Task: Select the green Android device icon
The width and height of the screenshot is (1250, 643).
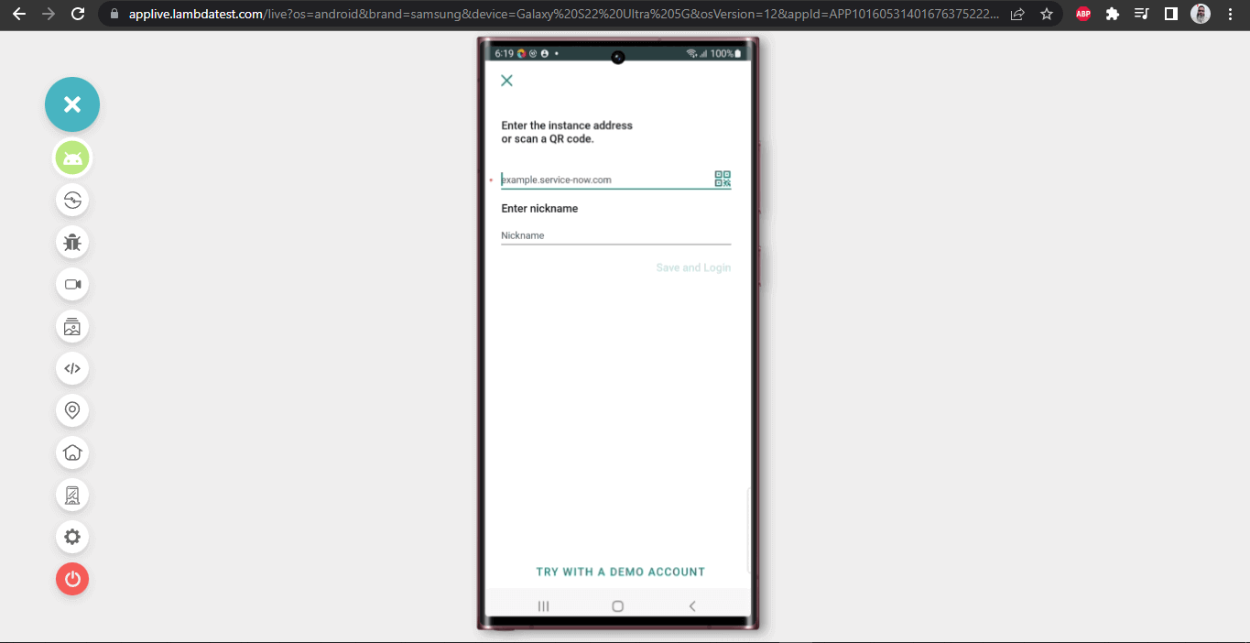Action: [x=72, y=158]
